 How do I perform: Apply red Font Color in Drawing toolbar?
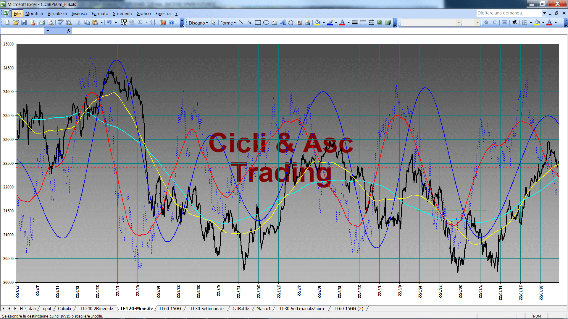click(342, 23)
